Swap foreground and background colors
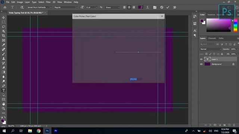239x134 pixels. coord(5,117)
